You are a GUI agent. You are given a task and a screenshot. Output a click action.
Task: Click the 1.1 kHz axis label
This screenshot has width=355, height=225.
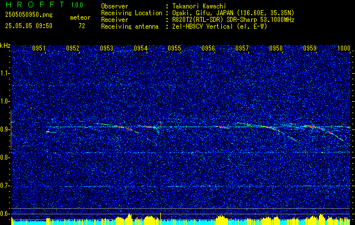[x=5, y=73]
